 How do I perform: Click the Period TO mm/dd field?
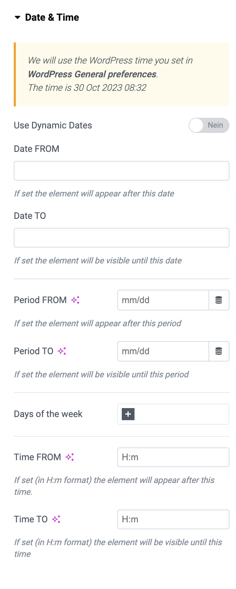tap(163, 351)
